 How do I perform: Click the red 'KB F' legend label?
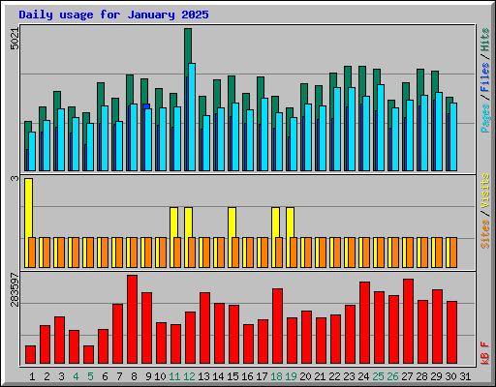(485, 353)
